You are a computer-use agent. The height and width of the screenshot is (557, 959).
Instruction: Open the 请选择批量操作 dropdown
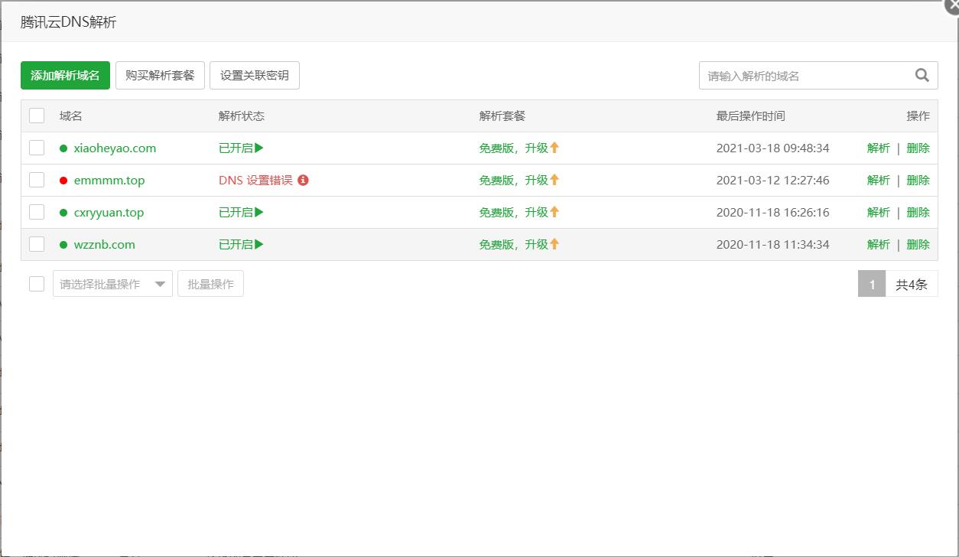[x=112, y=284]
